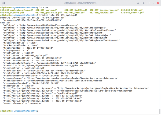Click the dc date '2021-09-14T09:43:35Z' line

click(x=42, y=101)
